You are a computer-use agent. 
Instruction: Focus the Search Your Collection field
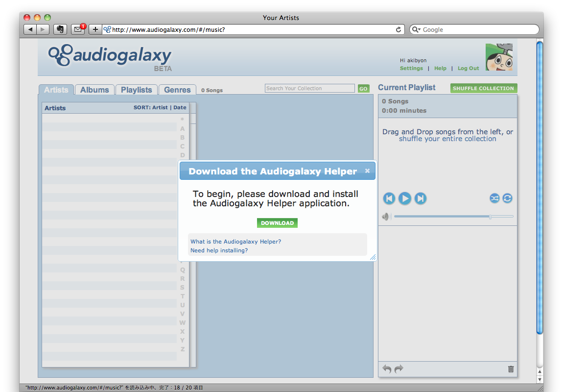pyautogui.click(x=309, y=88)
